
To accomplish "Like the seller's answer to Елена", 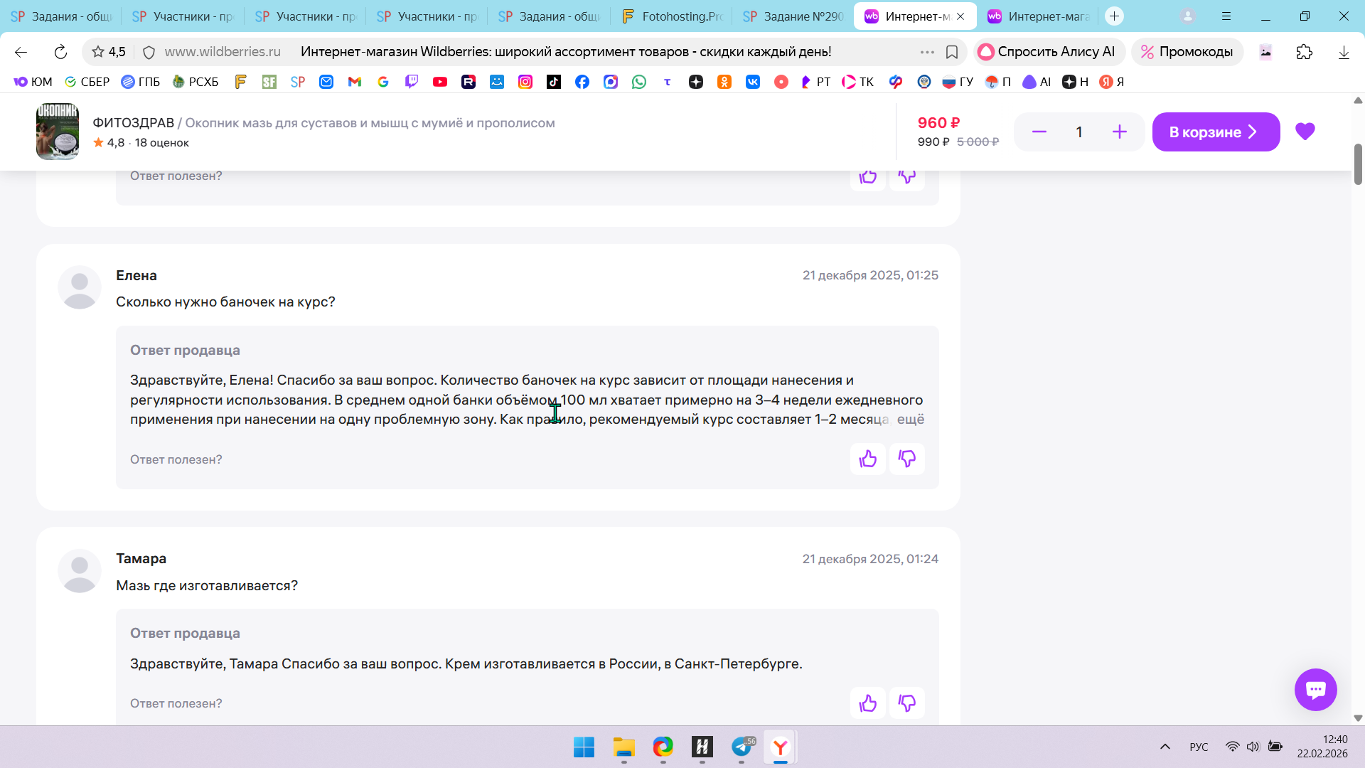I will point(867,459).
